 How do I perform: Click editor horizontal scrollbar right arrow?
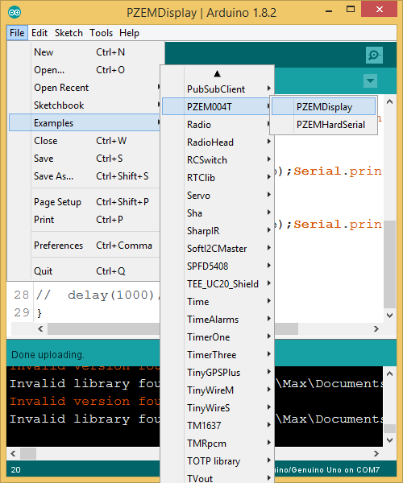(x=376, y=328)
